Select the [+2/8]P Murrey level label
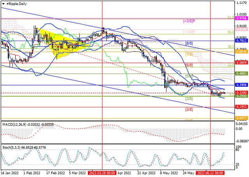 pos(189,21)
